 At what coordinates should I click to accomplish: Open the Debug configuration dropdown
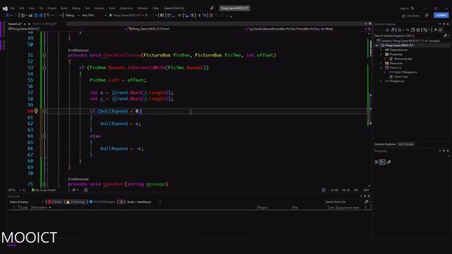[x=72, y=16]
